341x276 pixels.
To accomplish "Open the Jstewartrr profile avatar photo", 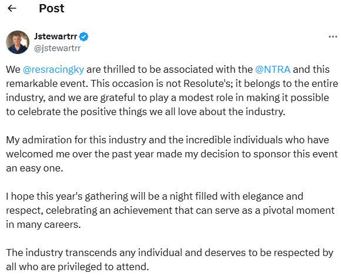I will (x=18, y=42).
